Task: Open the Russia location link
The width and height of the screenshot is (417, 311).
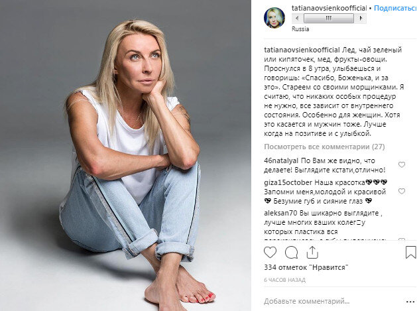Action: [x=300, y=29]
